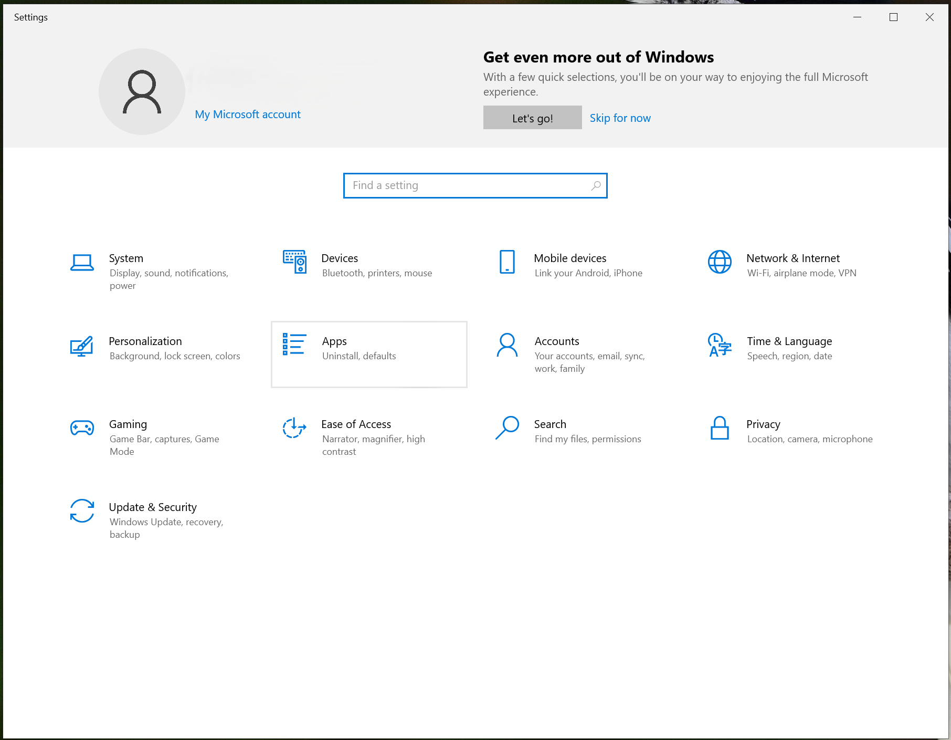Select the Update & Security refresh icon
951x740 pixels.
[x=82, y=510]
